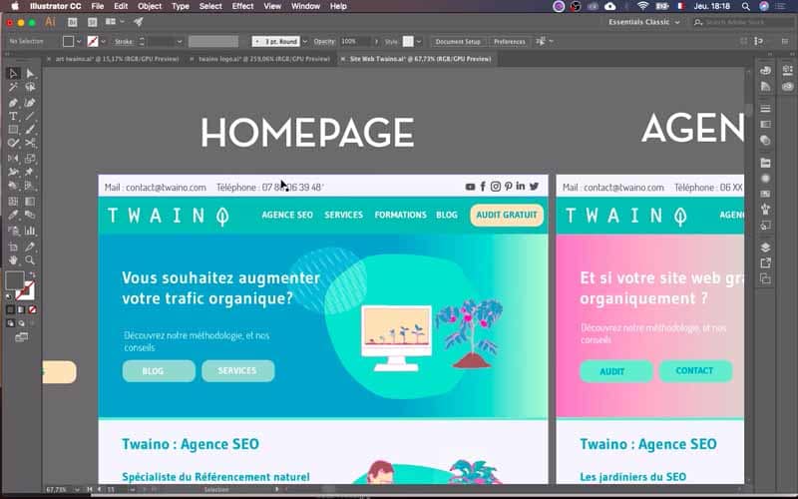Viewport: 798px width, 499px height.
Task: Select the Zoom magnifier tool
Action: click(30, 260)
